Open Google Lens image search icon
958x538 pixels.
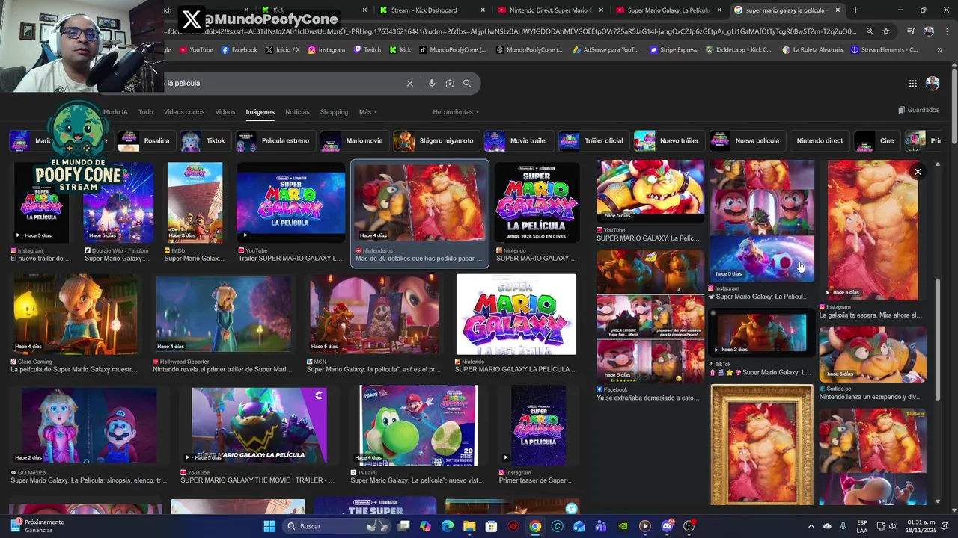pos(450,83)
